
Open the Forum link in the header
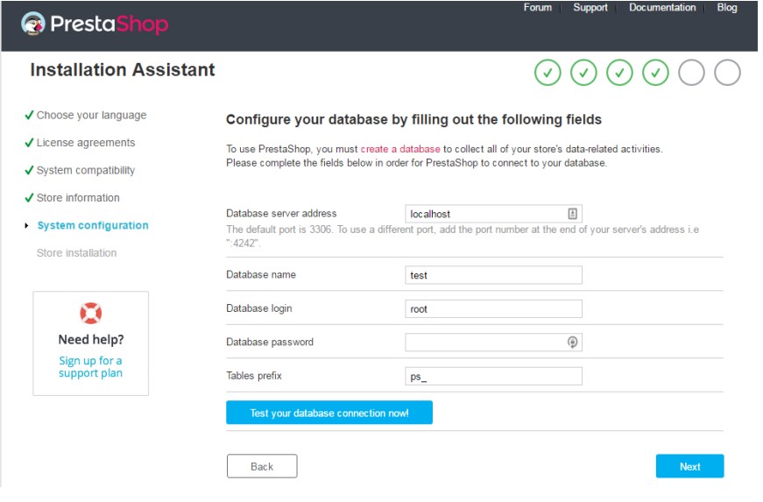tap(537, 8)
